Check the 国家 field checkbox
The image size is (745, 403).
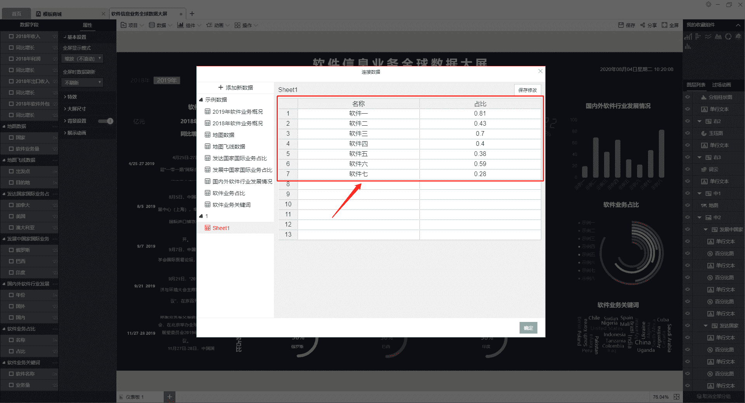point(11,138)
